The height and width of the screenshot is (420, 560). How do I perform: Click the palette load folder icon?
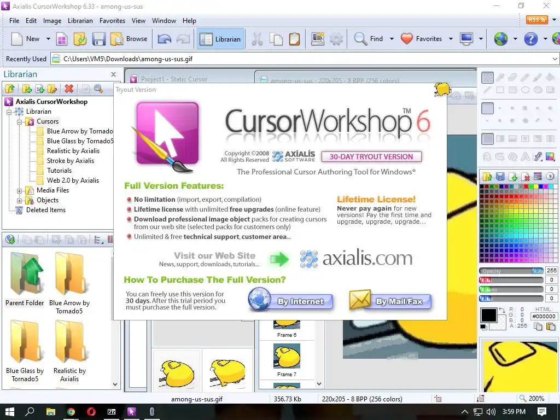click(x=487, y=176)
